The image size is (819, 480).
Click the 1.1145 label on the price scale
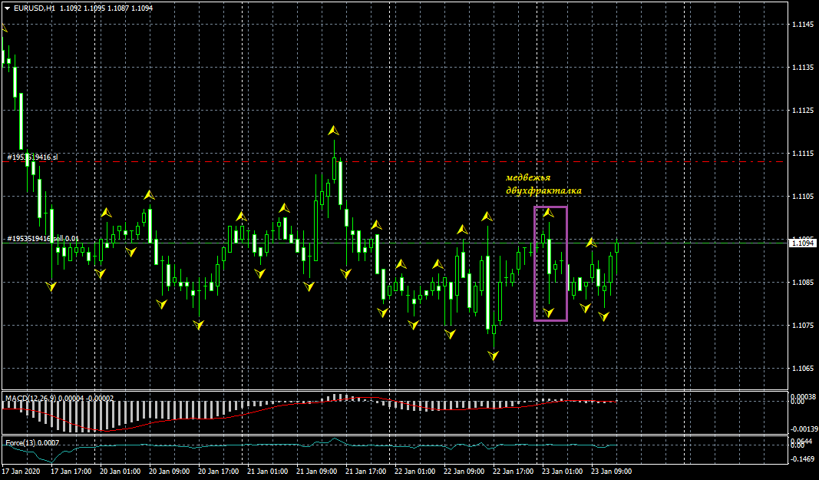click(802, 25)
